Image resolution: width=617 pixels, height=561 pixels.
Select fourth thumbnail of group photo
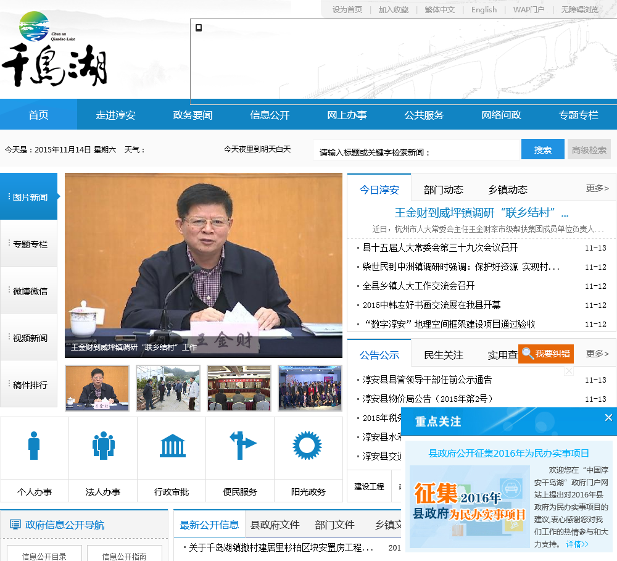(x=310, y=388)
